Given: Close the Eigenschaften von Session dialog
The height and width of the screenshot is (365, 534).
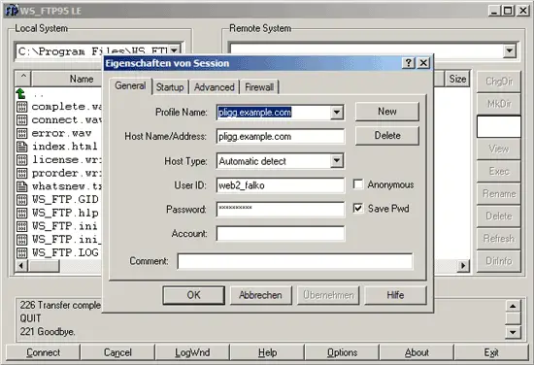Looking at the screenshot, I should (423, 63).
